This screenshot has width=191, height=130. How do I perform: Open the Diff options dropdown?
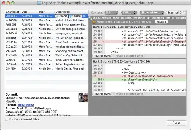tap(129, 13)
